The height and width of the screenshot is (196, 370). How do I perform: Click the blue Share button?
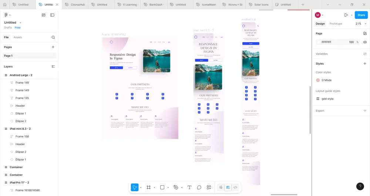pos(361,15)
